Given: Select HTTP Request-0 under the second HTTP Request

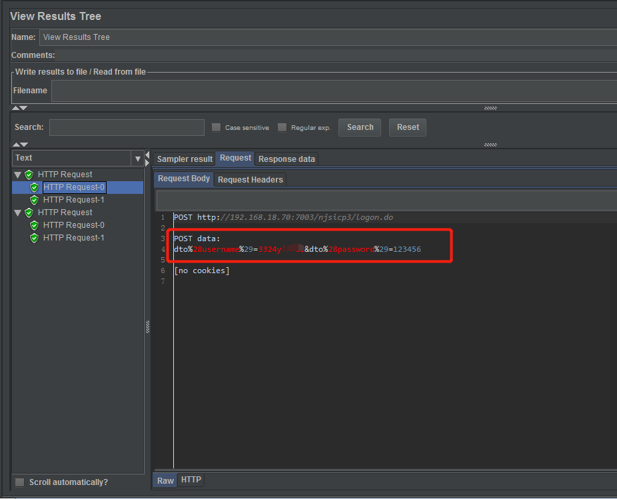Looking at the screenshot, I should 73,225.
